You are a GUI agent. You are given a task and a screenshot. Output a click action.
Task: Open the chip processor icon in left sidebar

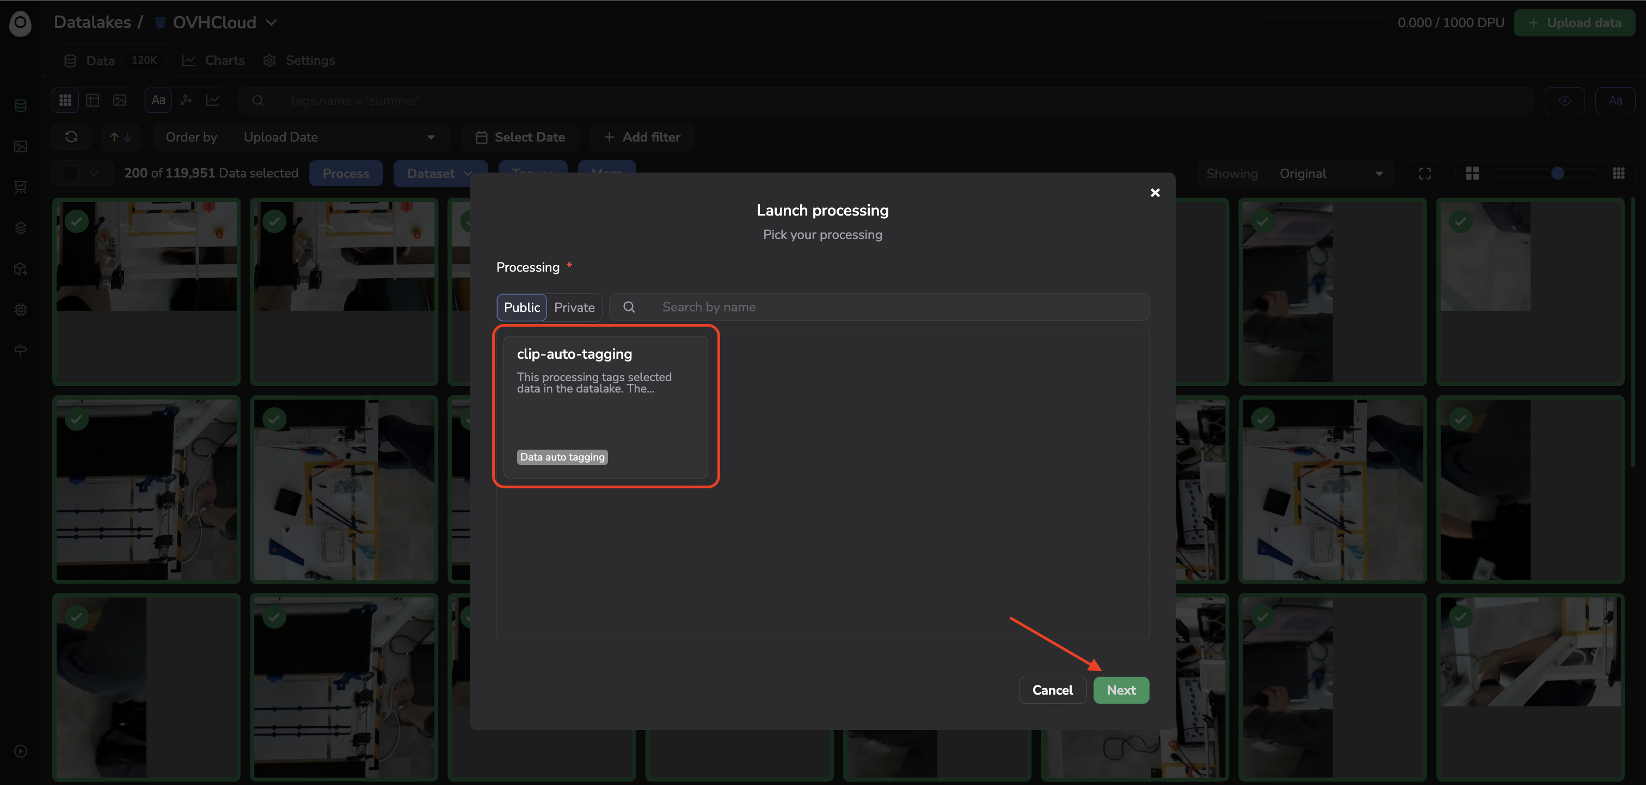click(x=21, y=310)
